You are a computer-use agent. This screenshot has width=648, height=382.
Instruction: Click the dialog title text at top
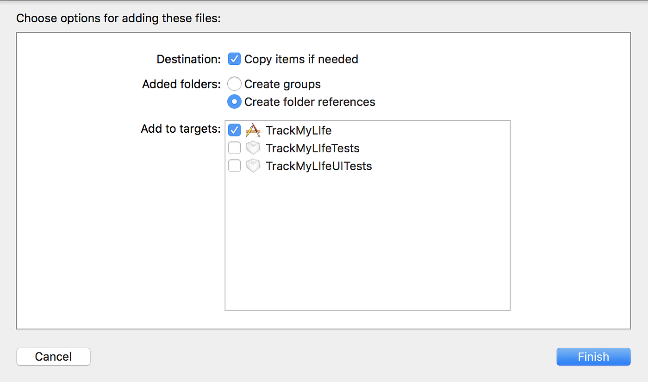118,18
